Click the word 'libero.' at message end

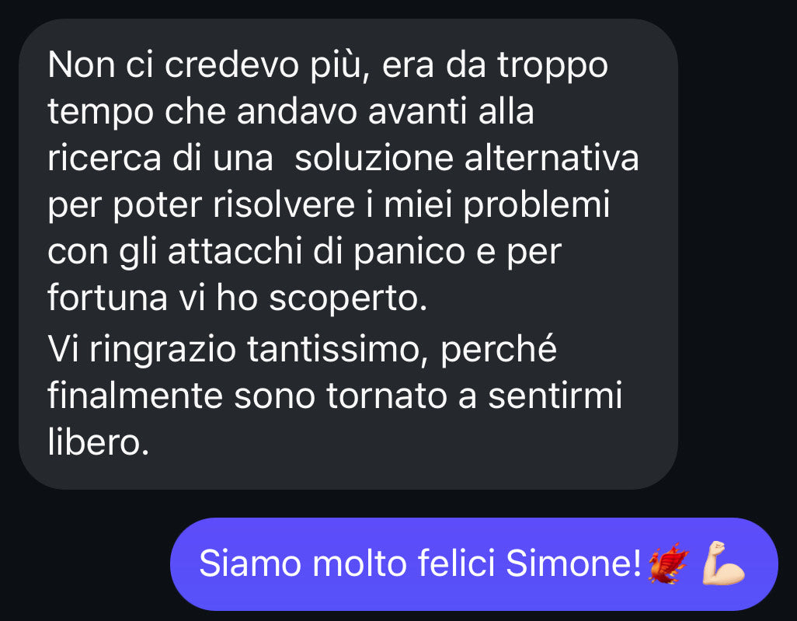[98, 441]
